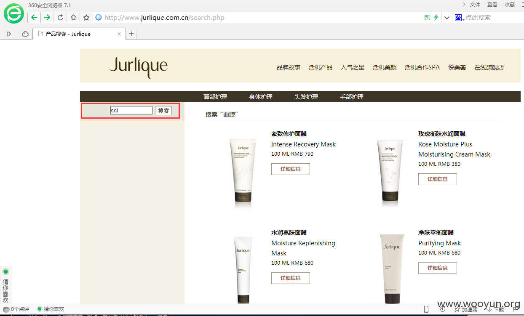Open the green QR code icon
Screen dimensions: 524x316
(x=427, y=17)
